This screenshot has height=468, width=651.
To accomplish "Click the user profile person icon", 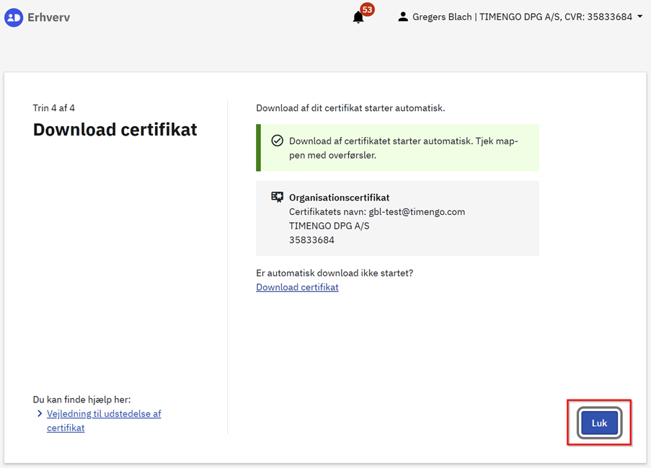I will pyautogui.click(x=403, y=17).
